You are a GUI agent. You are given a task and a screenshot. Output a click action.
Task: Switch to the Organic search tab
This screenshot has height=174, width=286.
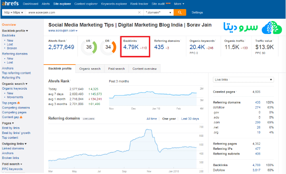point(90,69)
